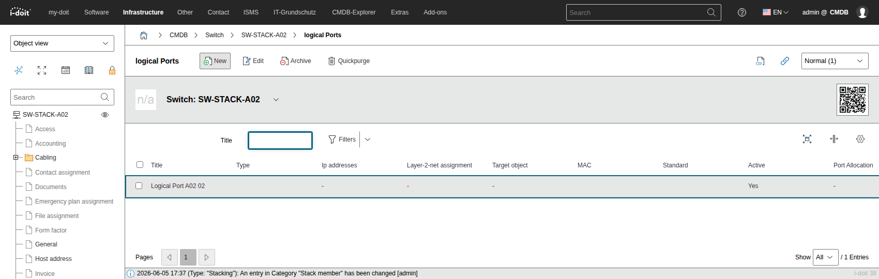Click the fullscreen expand icon in sidebar
879x279 pixels.
click(42, 70)
